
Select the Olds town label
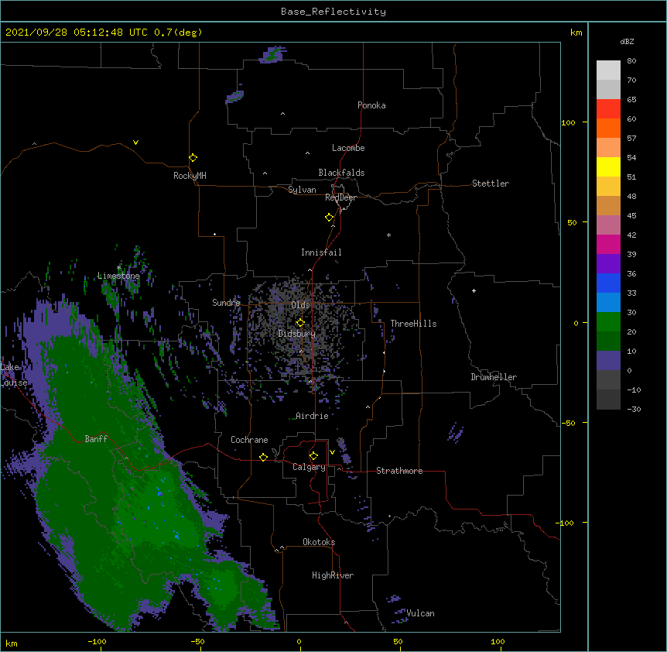tap(300, 305)
